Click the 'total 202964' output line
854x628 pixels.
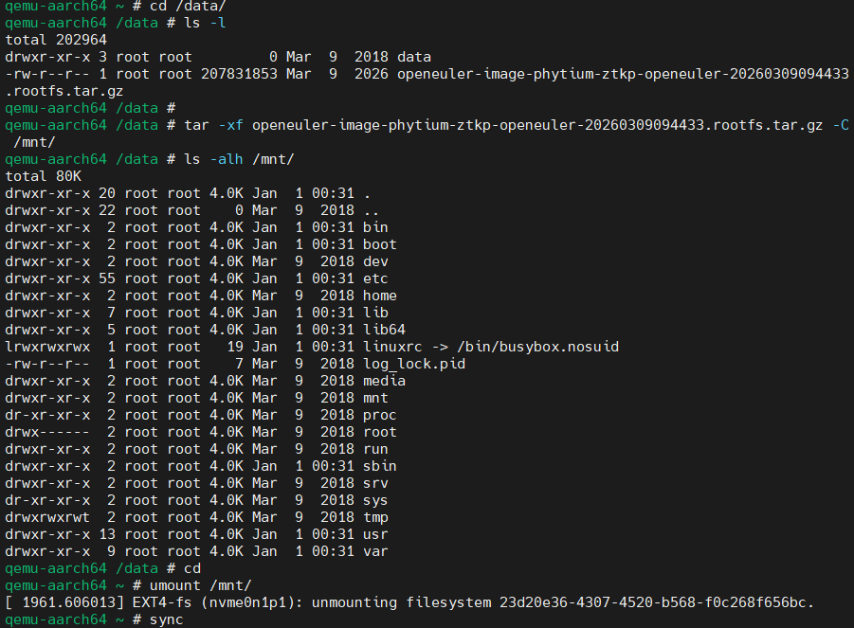point(56,40)
